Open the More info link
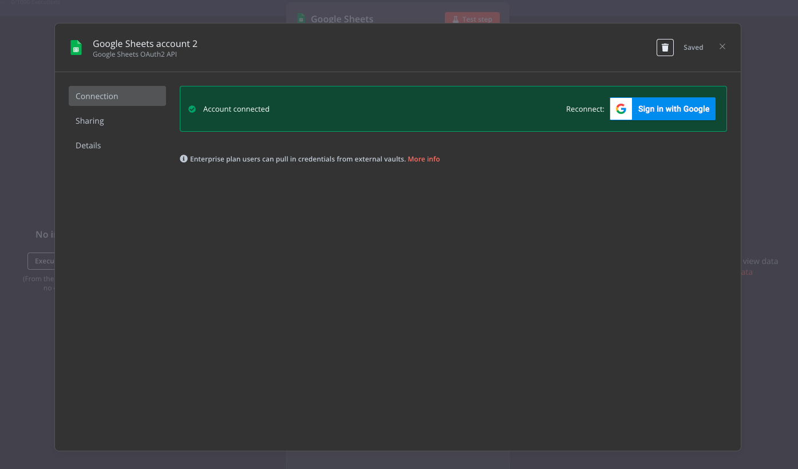This screenshot has height=469, width=798. pos(424,159)
